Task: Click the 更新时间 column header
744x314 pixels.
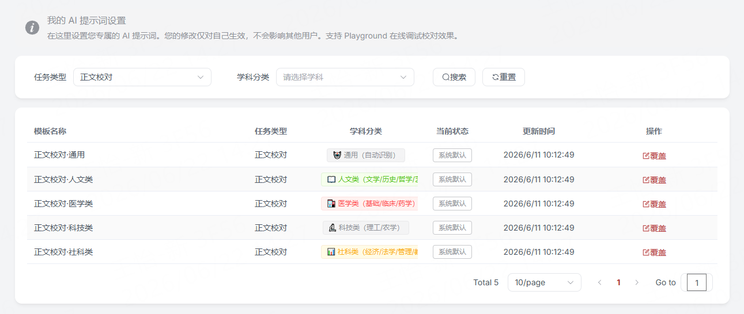Action: pos(539,131)
